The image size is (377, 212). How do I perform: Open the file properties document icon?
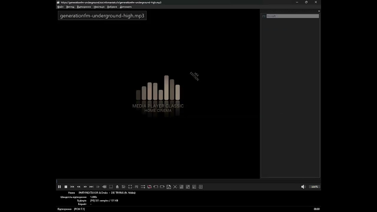click(x=168, y=187)
